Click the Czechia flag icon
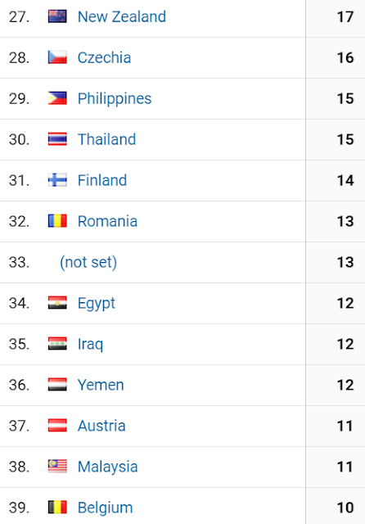Screen dimensions: 365x524 (57, 57)
